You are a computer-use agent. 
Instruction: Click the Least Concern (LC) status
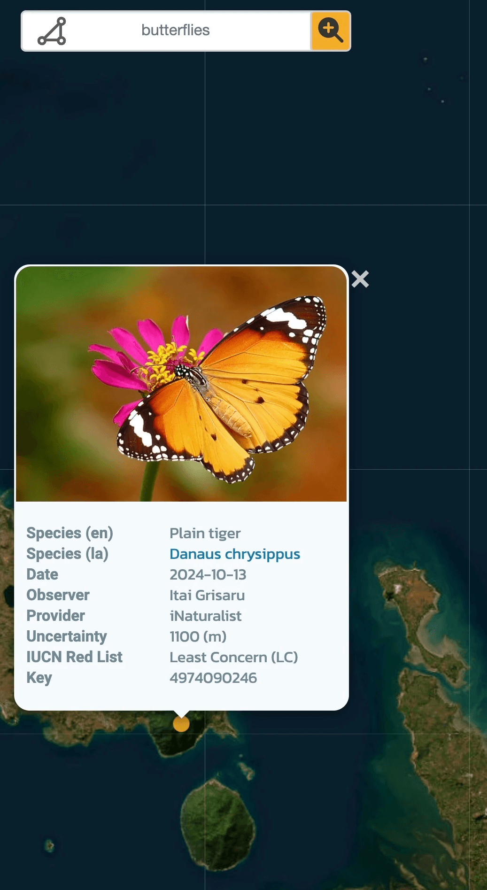234,657
